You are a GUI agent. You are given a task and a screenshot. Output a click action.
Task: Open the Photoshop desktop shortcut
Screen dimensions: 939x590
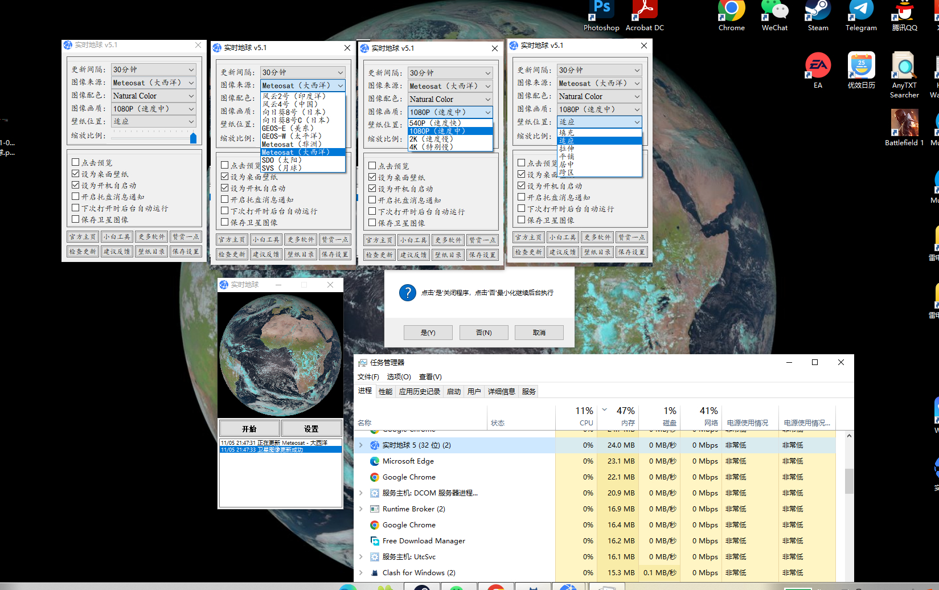[601, 11]
